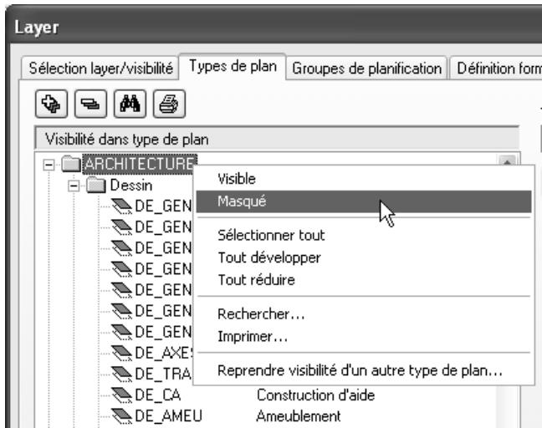Click the layer icon beside DE_AXES

coord(121,353)
